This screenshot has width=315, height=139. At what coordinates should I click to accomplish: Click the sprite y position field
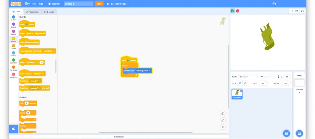[x=287, y=77]
